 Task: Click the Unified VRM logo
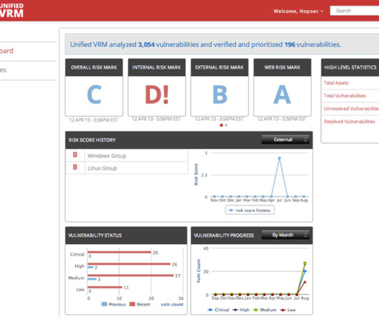[11, 11]
